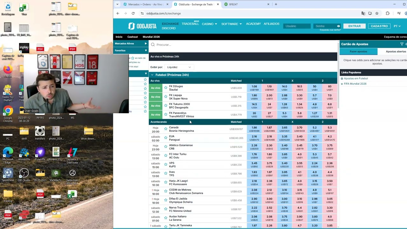Open Google Chrome desktop shortcut
This screenshot has height=229, width=407.
(x=8, y=114)
